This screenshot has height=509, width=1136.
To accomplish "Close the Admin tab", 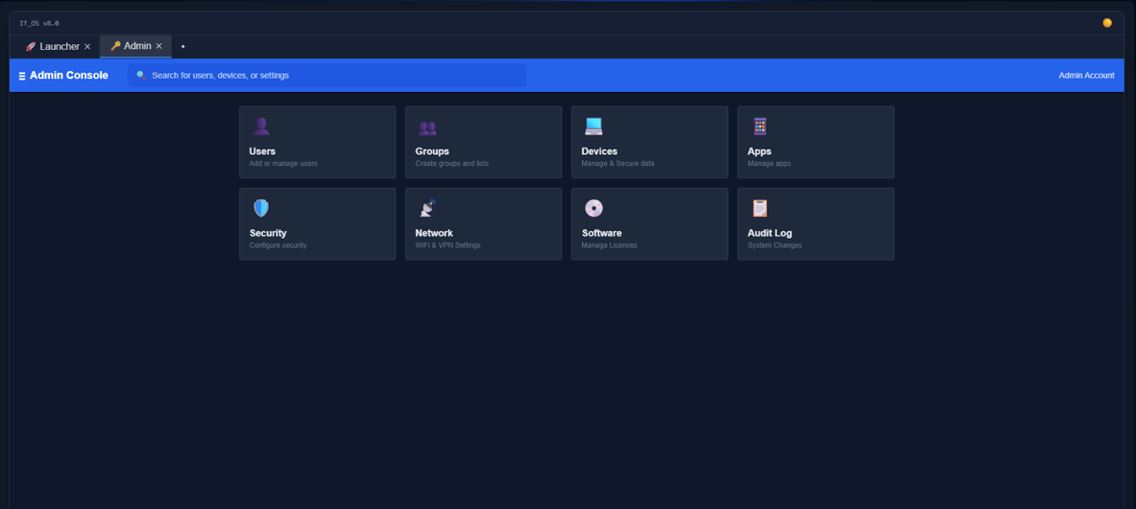I will 159,46.
